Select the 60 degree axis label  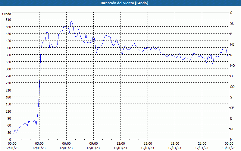9,125
